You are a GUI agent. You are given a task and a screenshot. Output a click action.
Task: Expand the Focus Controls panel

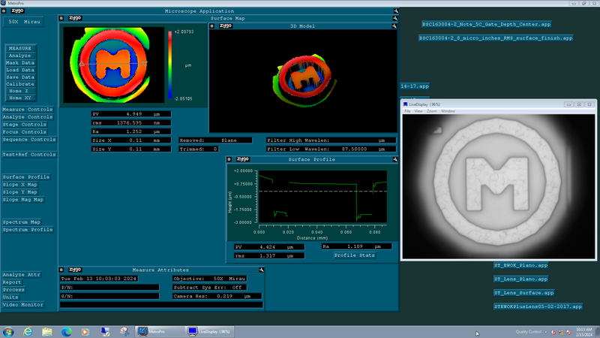(24, 132)
